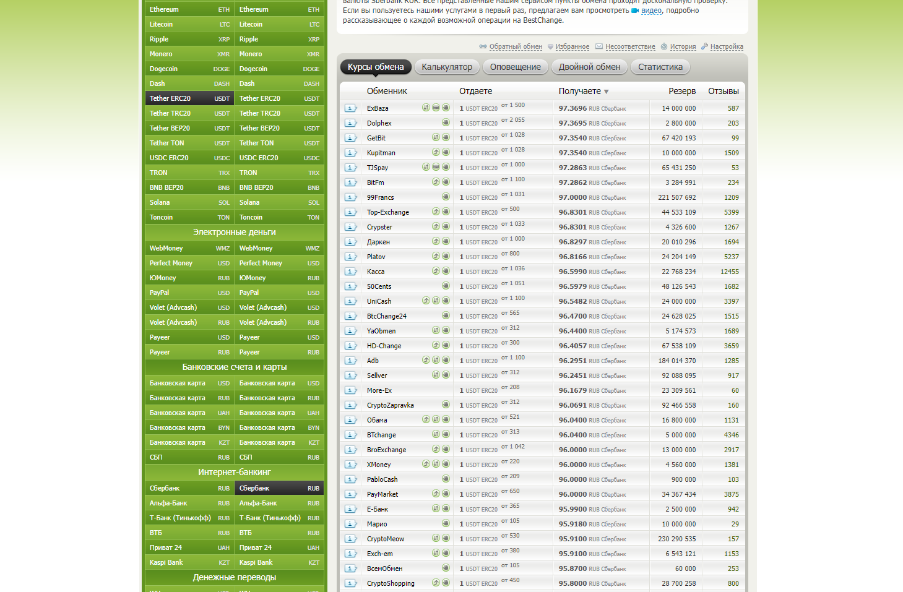This screenshot has width=903, height=592.
Task: Click the Обратный обмен link
Action: pos(515,46)
